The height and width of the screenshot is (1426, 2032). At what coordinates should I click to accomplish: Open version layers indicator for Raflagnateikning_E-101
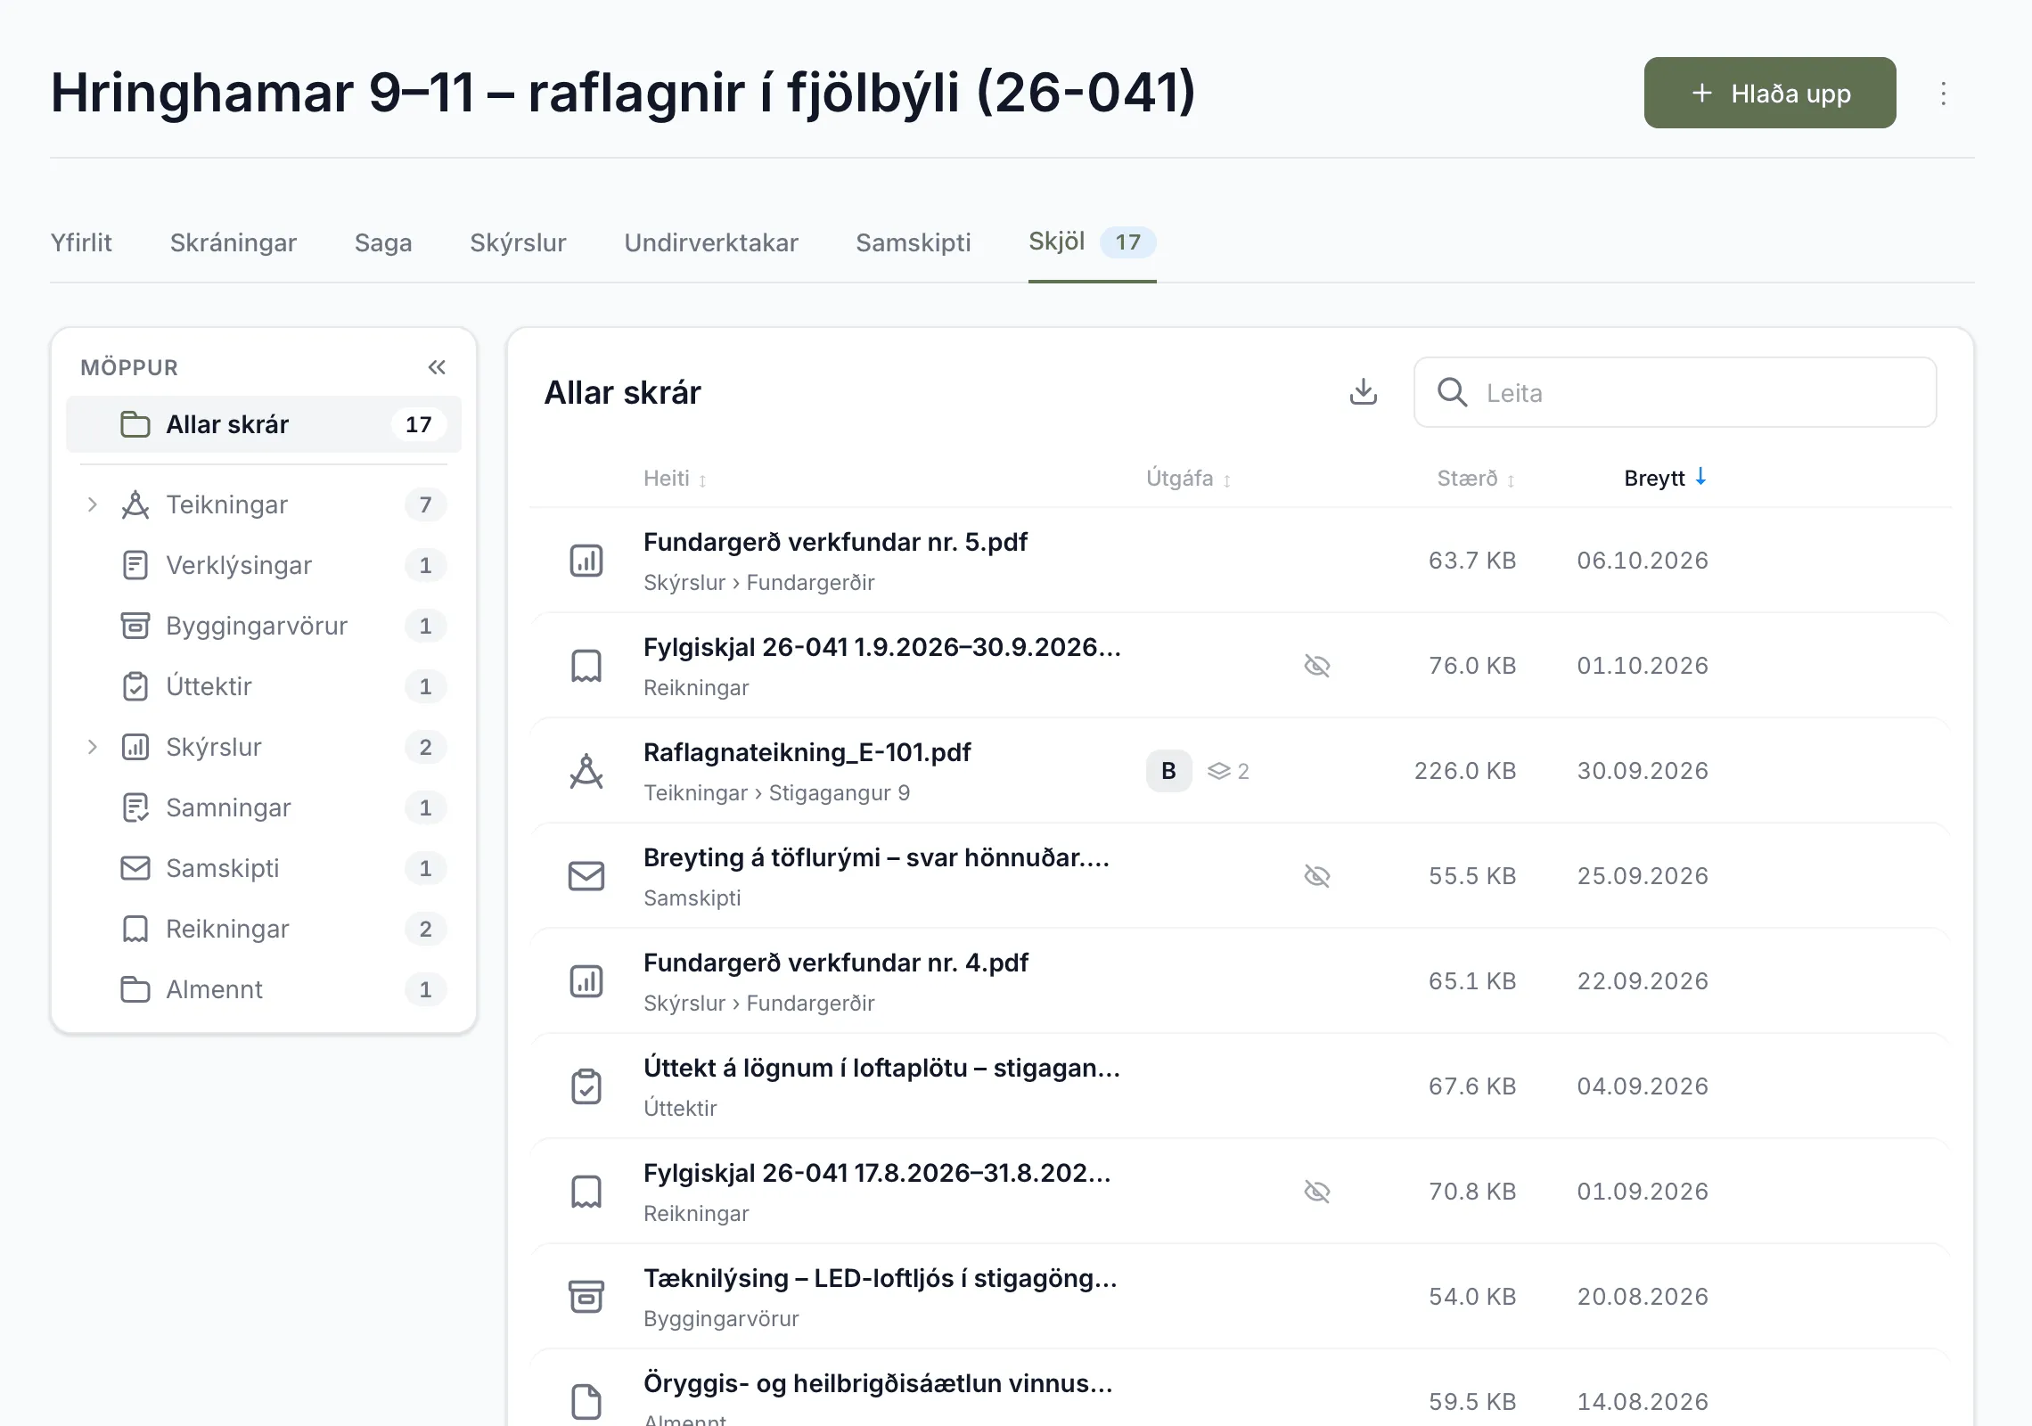coord(1228,771)
